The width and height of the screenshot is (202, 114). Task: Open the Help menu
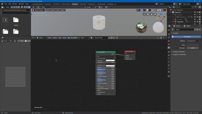[x=27, y=4]
